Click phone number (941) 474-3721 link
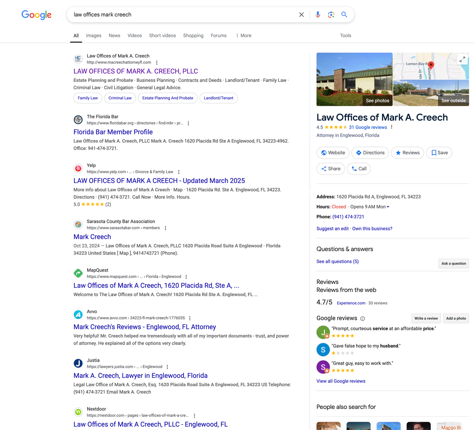 click(x=348, y=217)
